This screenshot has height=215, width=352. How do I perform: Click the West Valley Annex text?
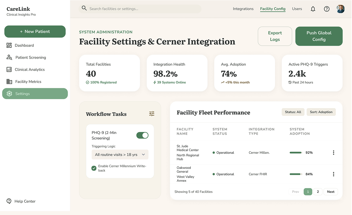tap(185, 179)
